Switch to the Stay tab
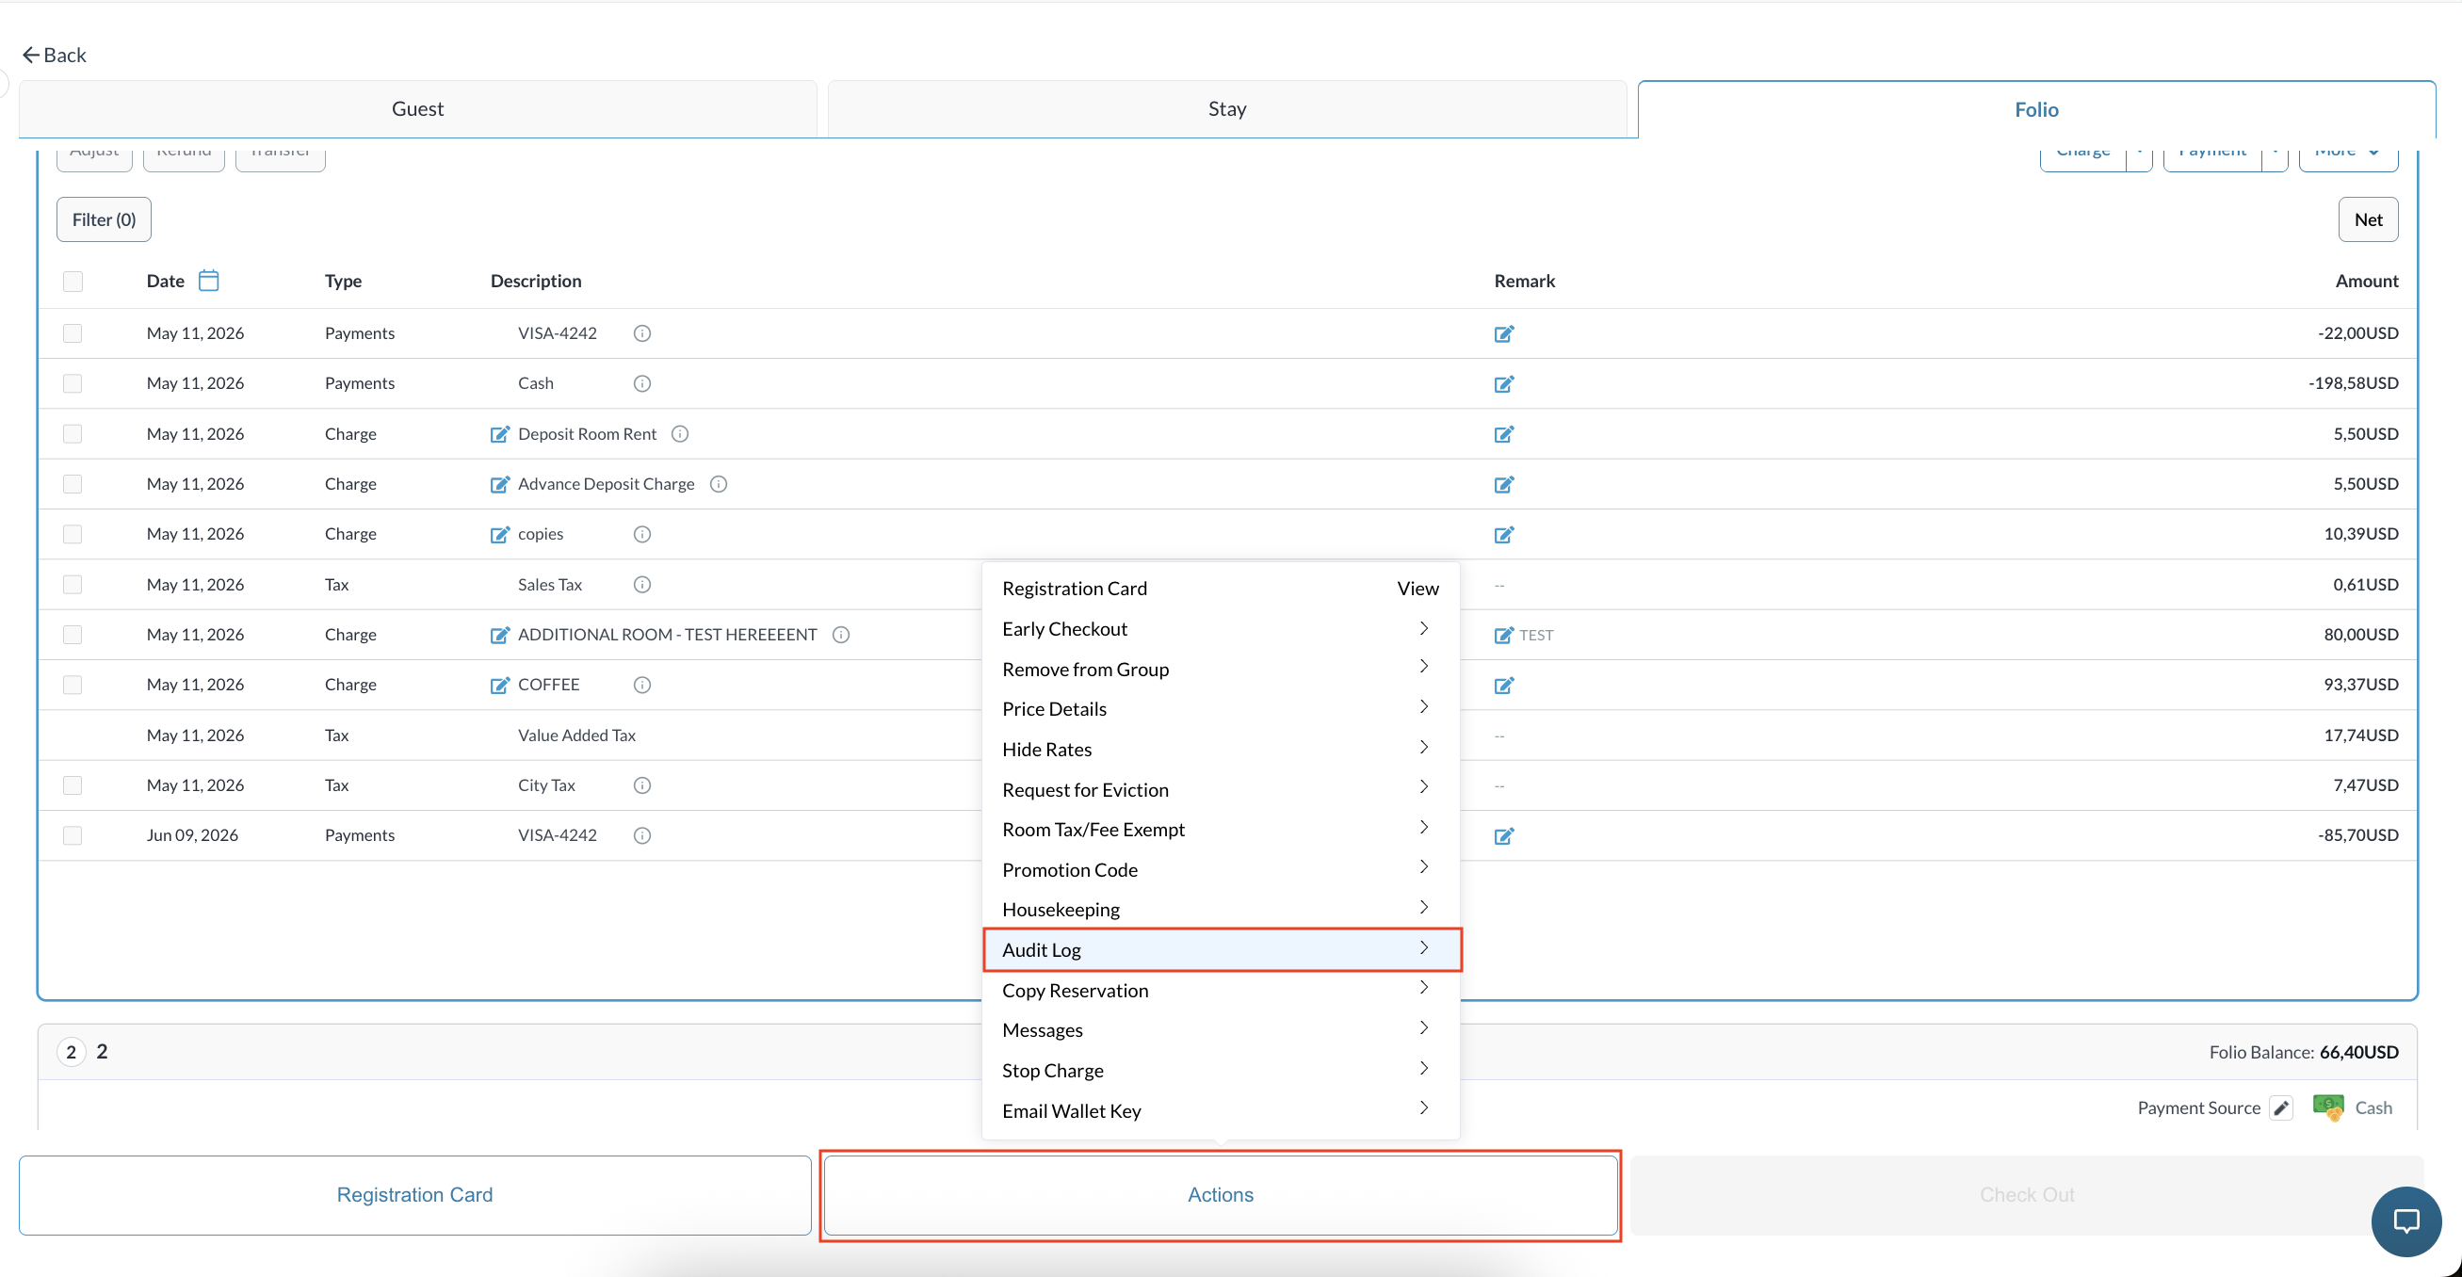Screen dimensions: 2462x1277 click(x=1227, y=109)
